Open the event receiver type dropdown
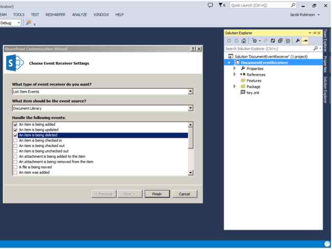The image size is (332, 249). [191, 91]
